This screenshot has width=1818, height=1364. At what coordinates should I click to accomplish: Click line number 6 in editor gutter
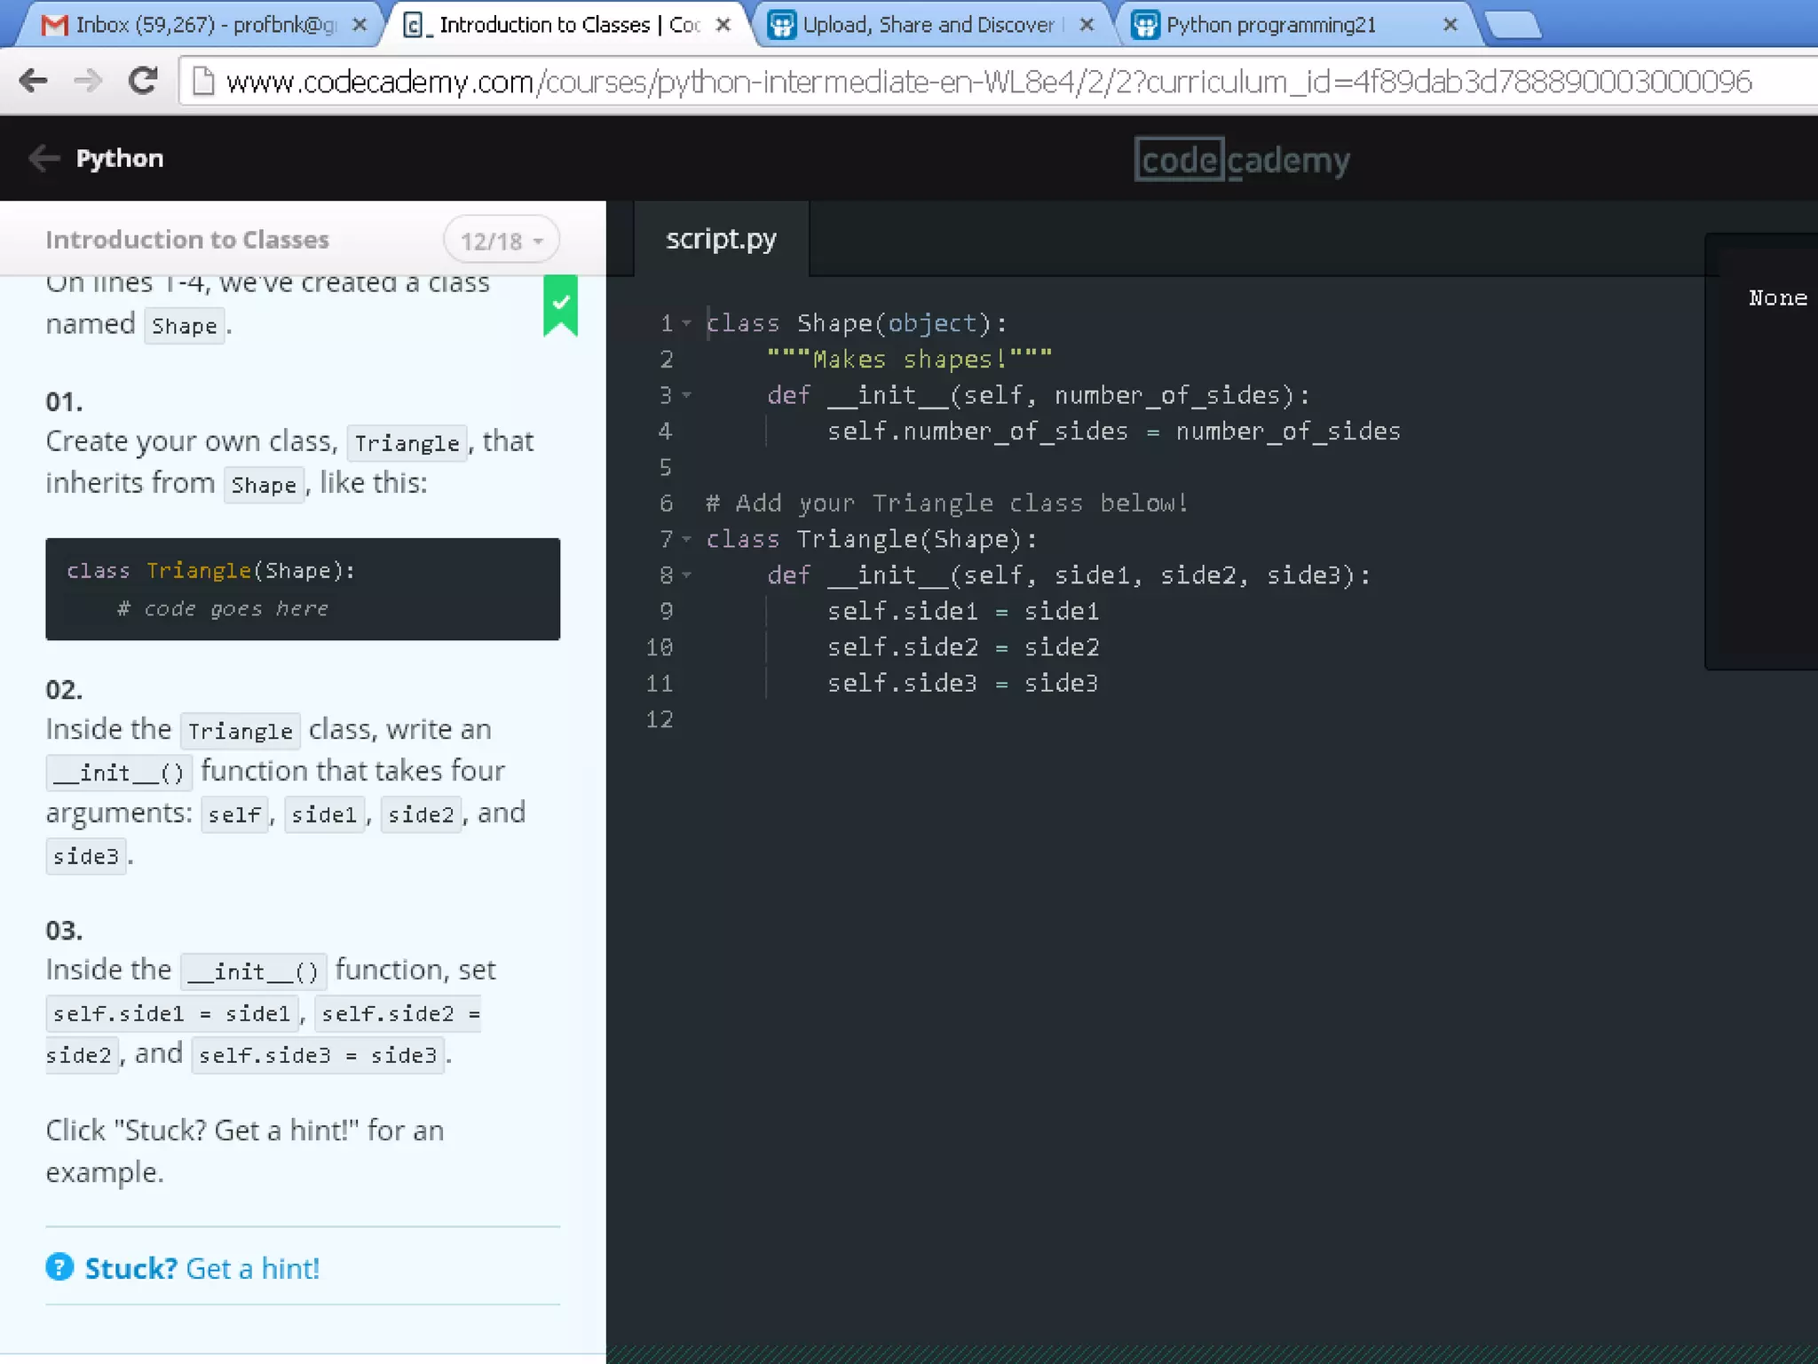[x=666, y=504]
